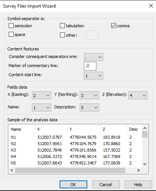Viewport: 156px width, 191px height.
Task: Click the commentary line marker field
Action: click(x=90, y=66)
